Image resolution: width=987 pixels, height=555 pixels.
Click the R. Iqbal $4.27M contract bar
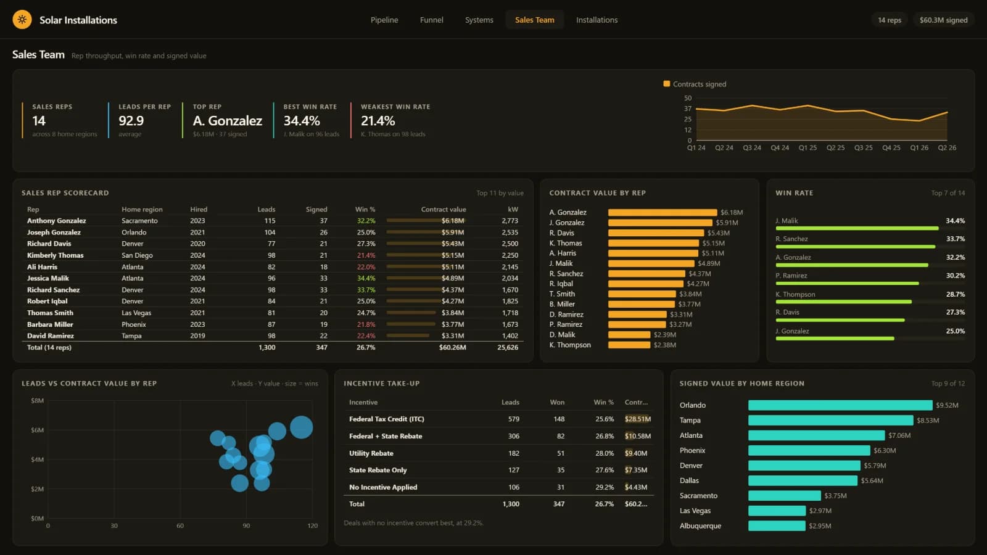click(646, 284)
